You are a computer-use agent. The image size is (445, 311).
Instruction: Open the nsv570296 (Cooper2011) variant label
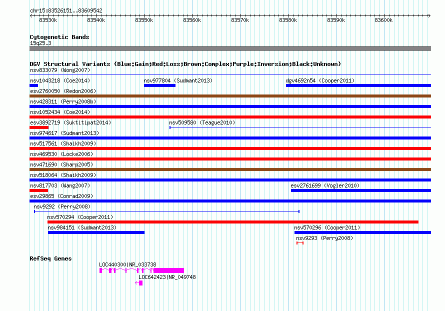(327, 227)
